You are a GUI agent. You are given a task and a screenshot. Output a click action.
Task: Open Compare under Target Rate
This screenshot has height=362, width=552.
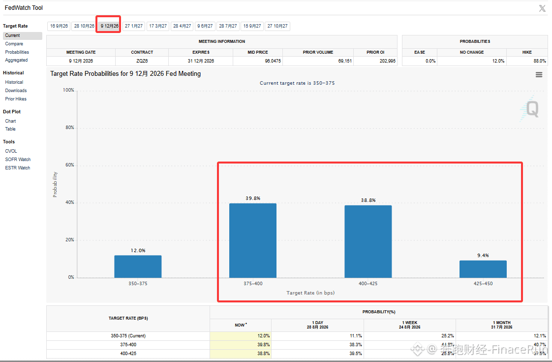pos(14,44)
